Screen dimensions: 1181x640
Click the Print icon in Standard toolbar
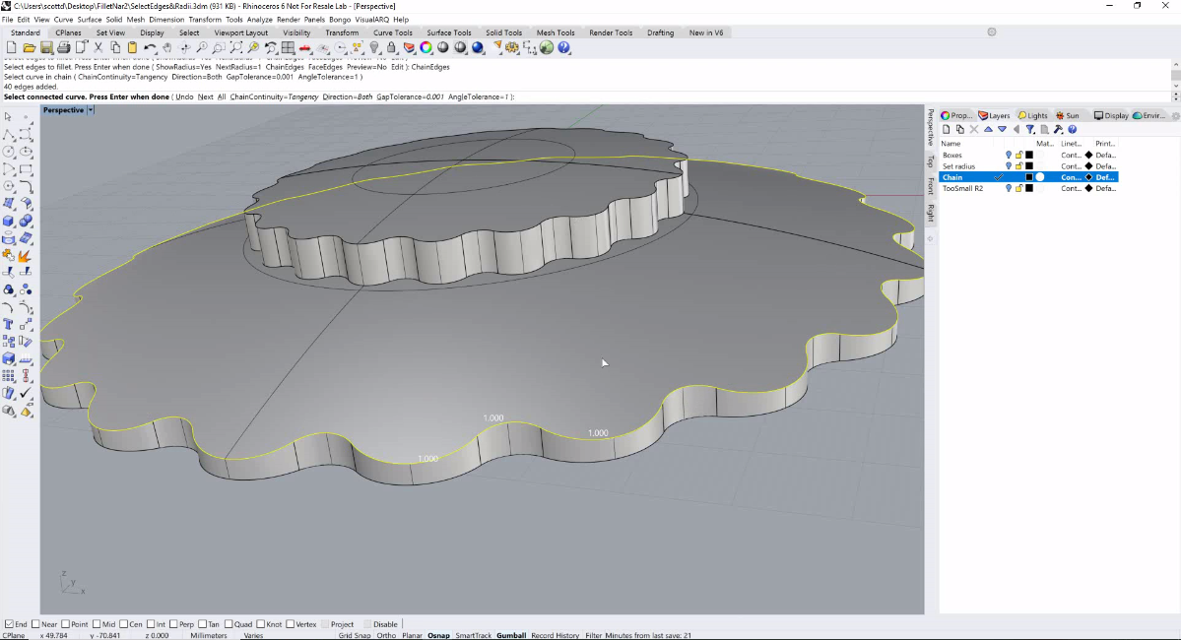point(64,47)
